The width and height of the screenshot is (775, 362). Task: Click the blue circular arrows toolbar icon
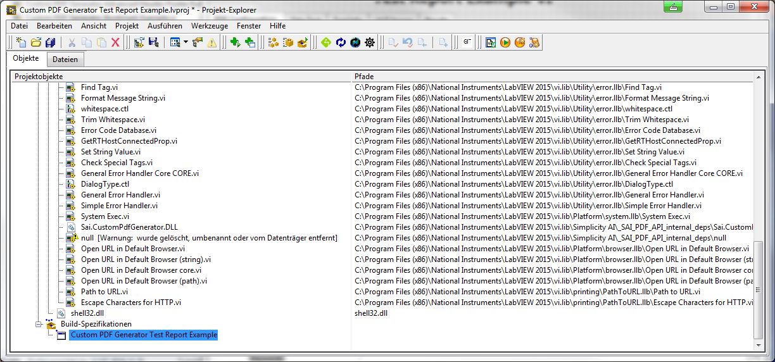tap(341, 43)
